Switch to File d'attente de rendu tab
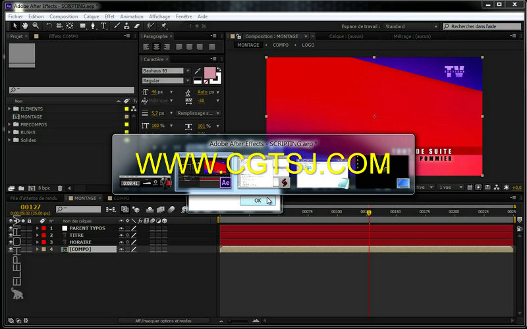This screenshot has width=527, height=329. pyautogui.click(x=34, y=198)
